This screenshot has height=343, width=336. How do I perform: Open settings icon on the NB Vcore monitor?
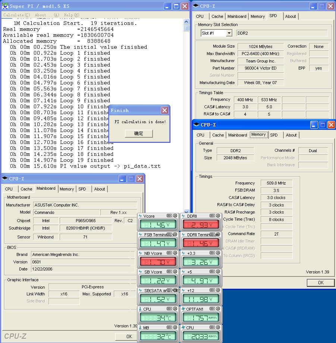tap(169, 253)
